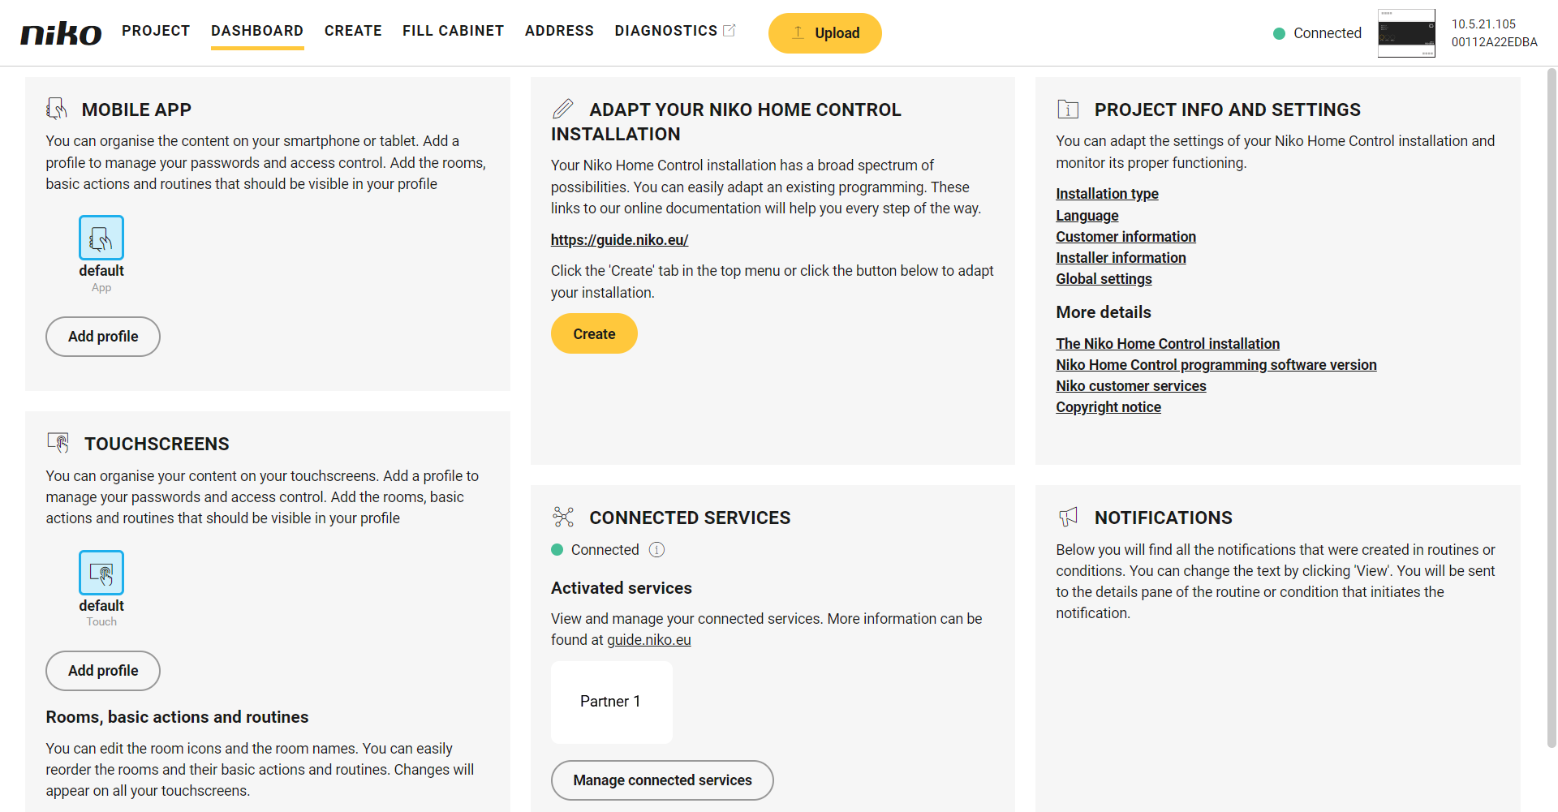Click Rooms, basic actions and routines heading

pos(177,717)
